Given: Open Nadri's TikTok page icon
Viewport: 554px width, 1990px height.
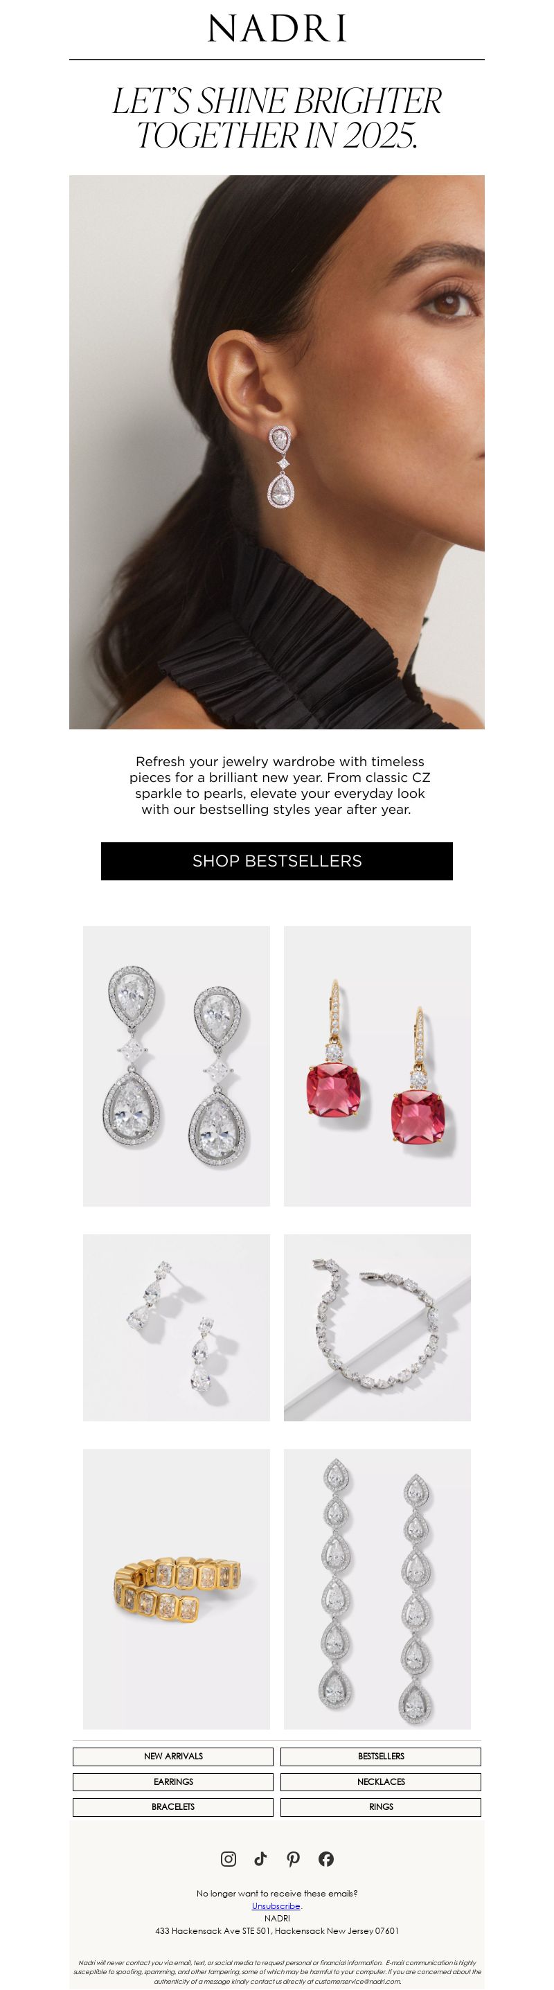Looking at the screenshot, I should click(261, 1858).
